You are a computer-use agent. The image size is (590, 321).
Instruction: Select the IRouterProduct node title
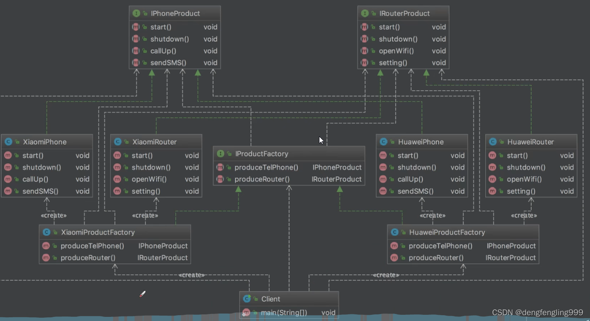click(x=404, y=14)
